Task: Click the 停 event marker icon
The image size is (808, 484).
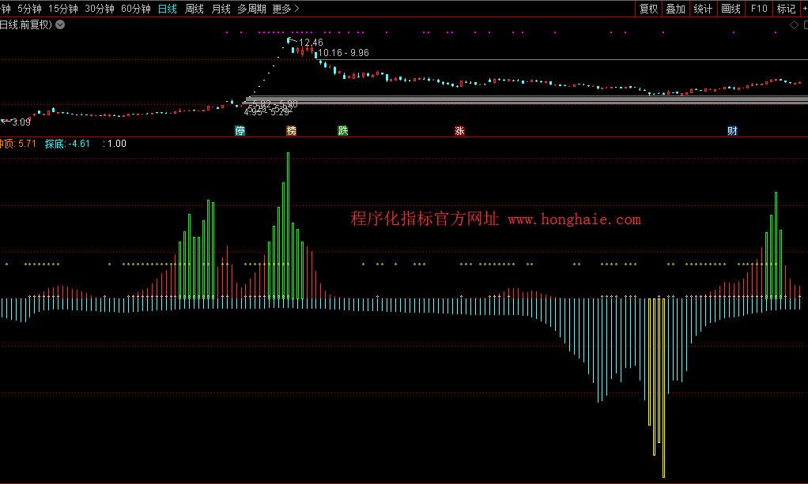Action: click(240, 131)
